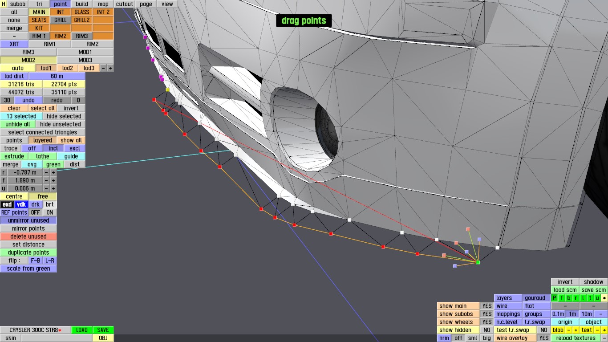The image size is (608, 342).
Task: Toggle the INT 2 layer
Action: click(x=103, y=12)
